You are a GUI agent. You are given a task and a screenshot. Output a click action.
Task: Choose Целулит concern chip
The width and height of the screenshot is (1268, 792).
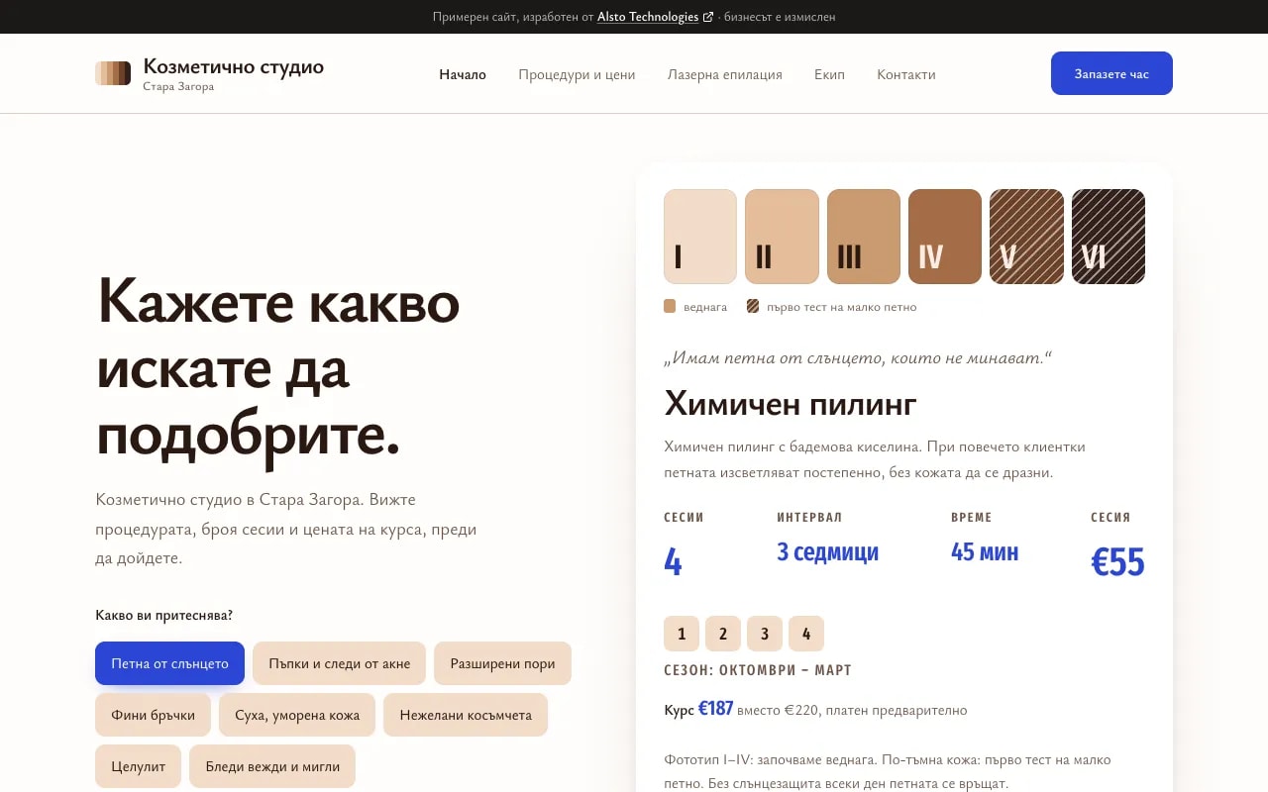coord(138,766)
